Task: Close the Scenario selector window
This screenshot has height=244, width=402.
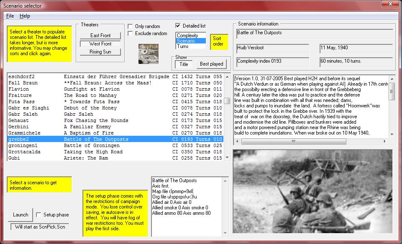Action: 390,4
